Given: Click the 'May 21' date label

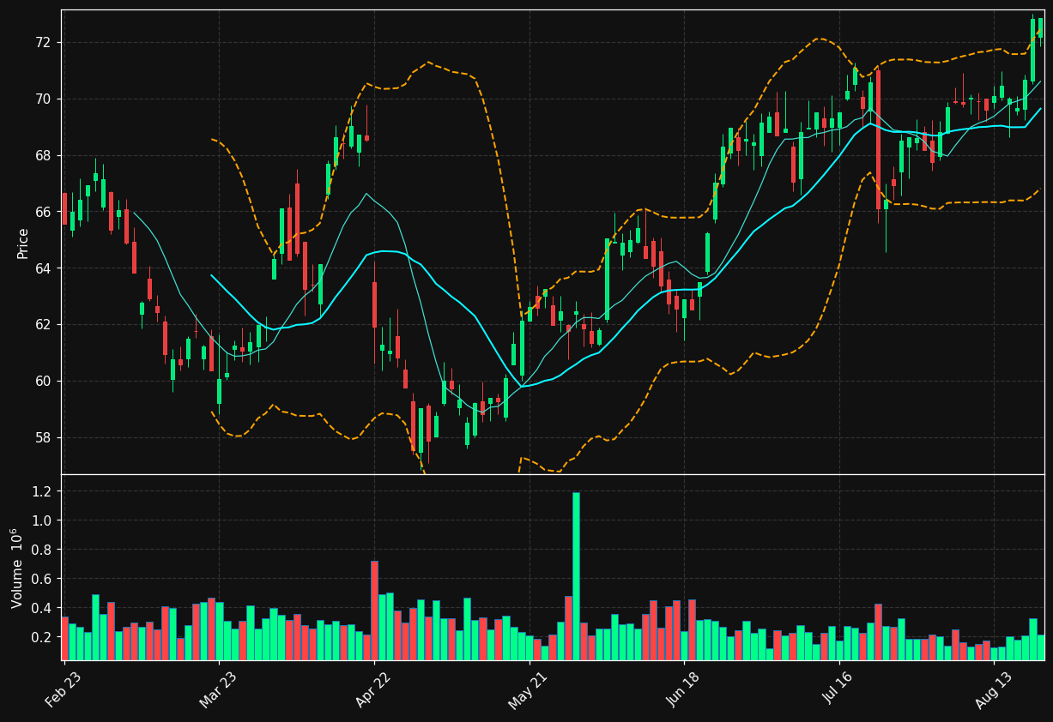Looking at the screenshot, I should click(528, 691).
